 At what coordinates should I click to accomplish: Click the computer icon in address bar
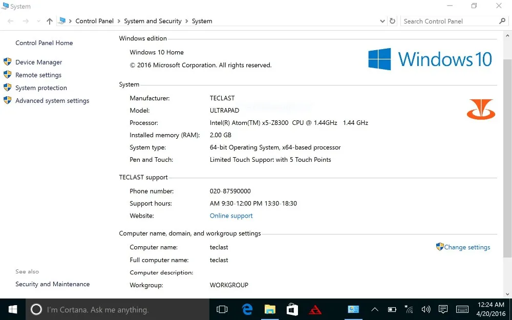61,21
